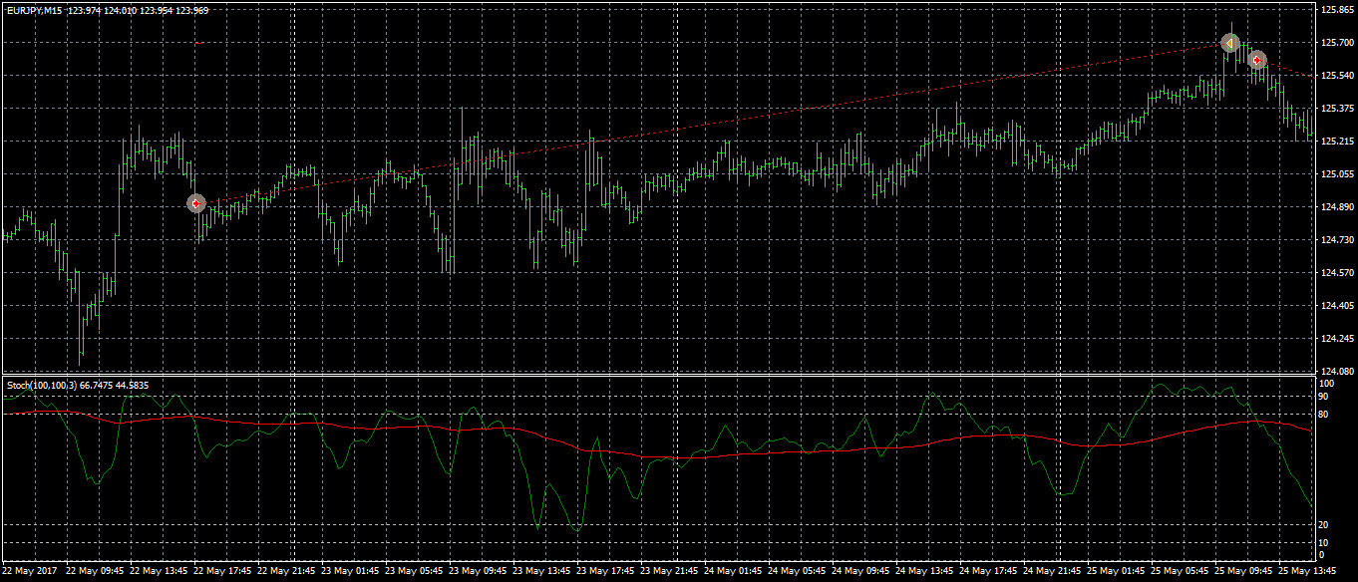Click the Stochastic scale value 100

pyautogui.click(x=1327, y=384)
